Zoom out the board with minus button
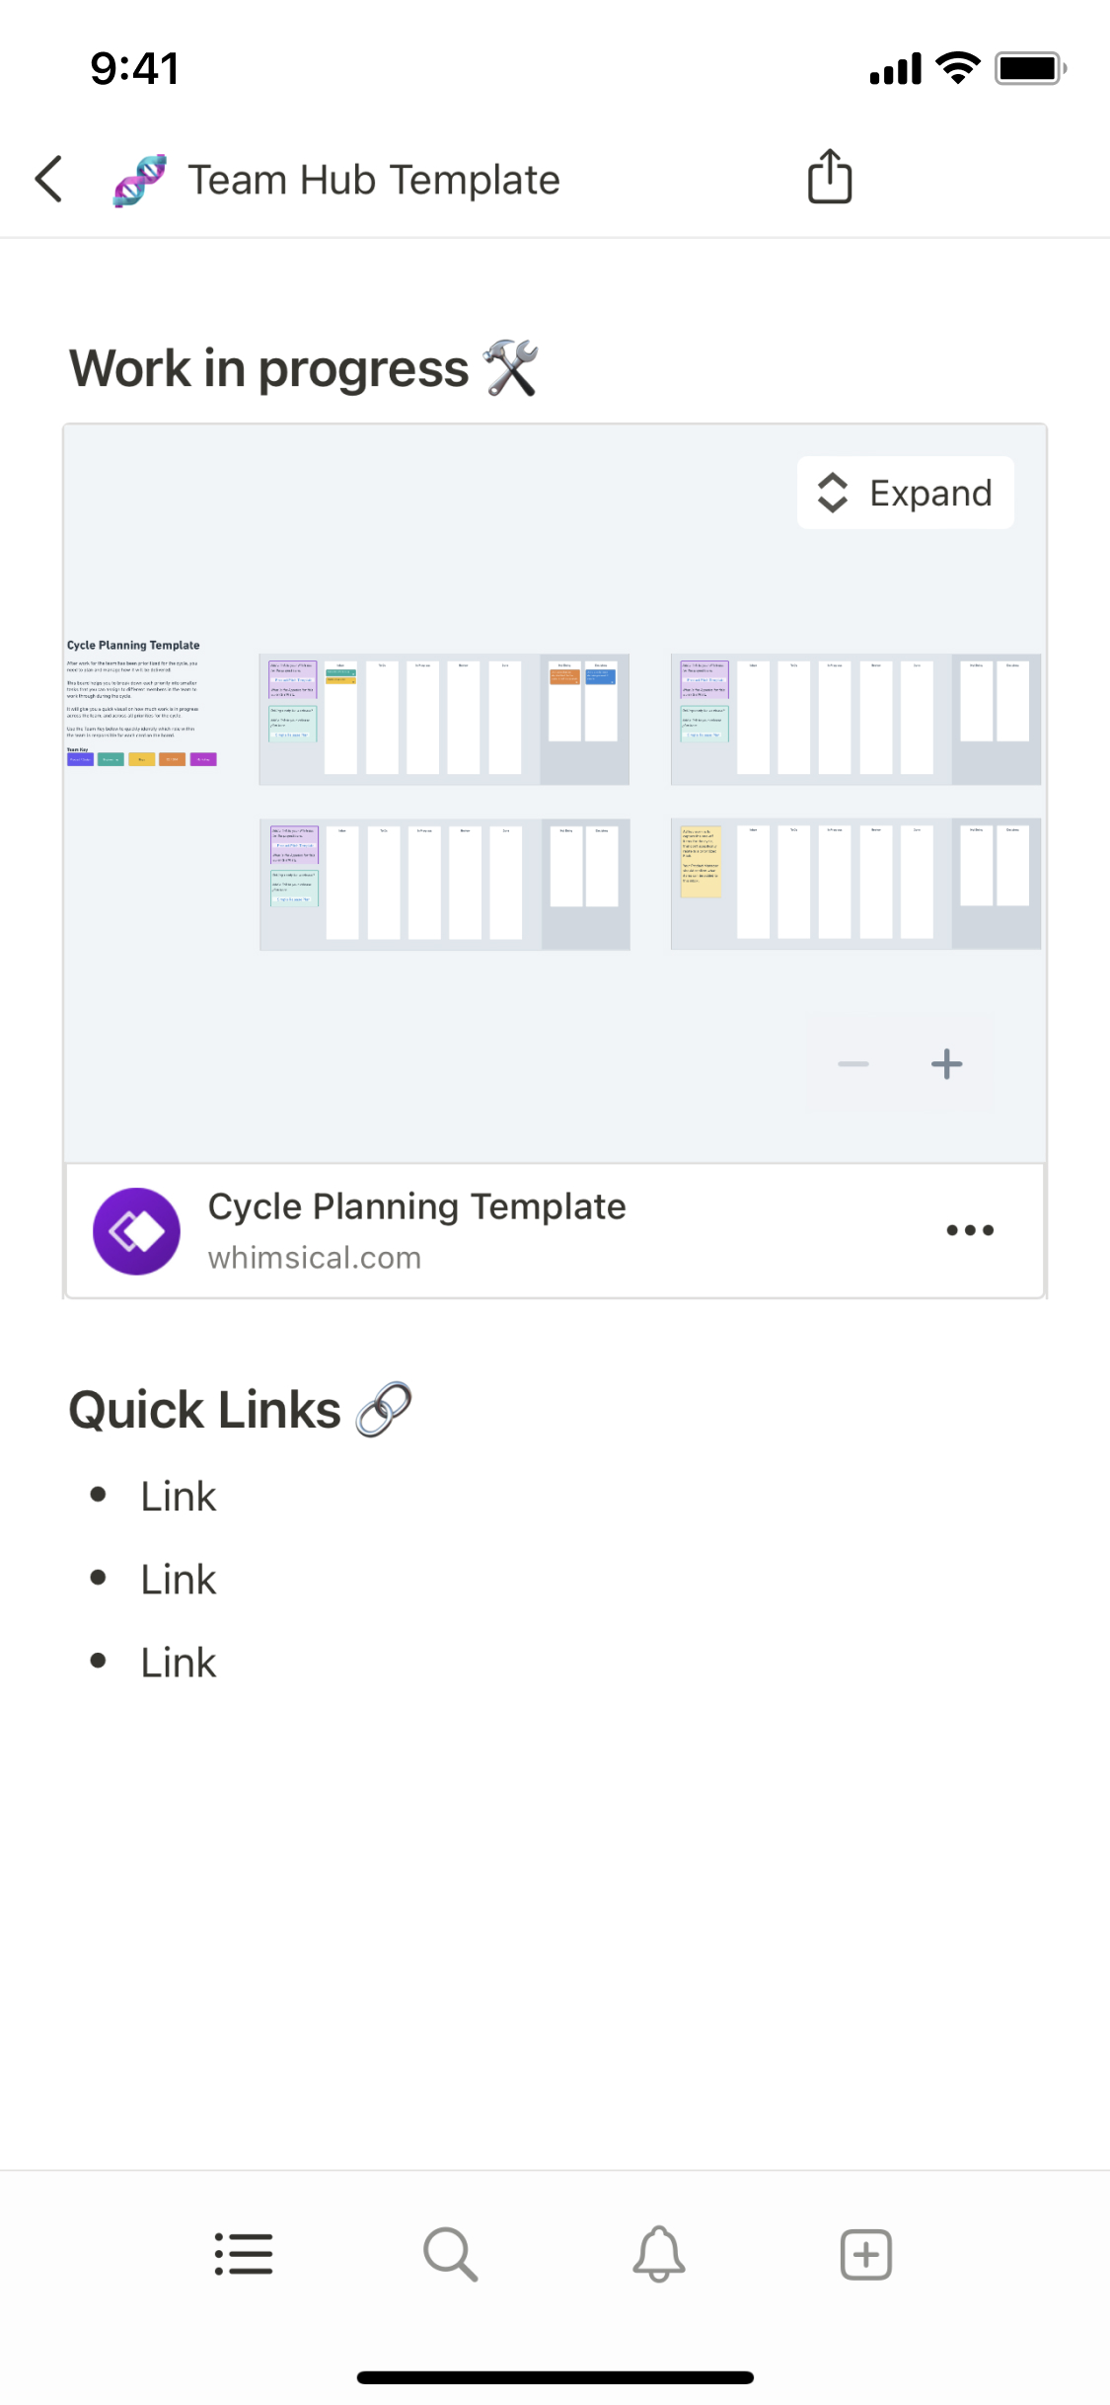Screen dimensions: 1110x2405 (853, 1063)
